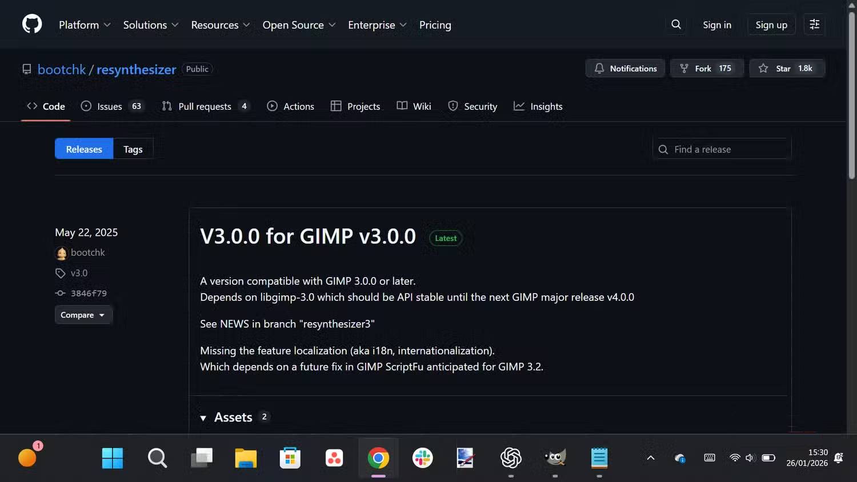Open the volume control slider
857x482 pixels.
pos(750,458)
